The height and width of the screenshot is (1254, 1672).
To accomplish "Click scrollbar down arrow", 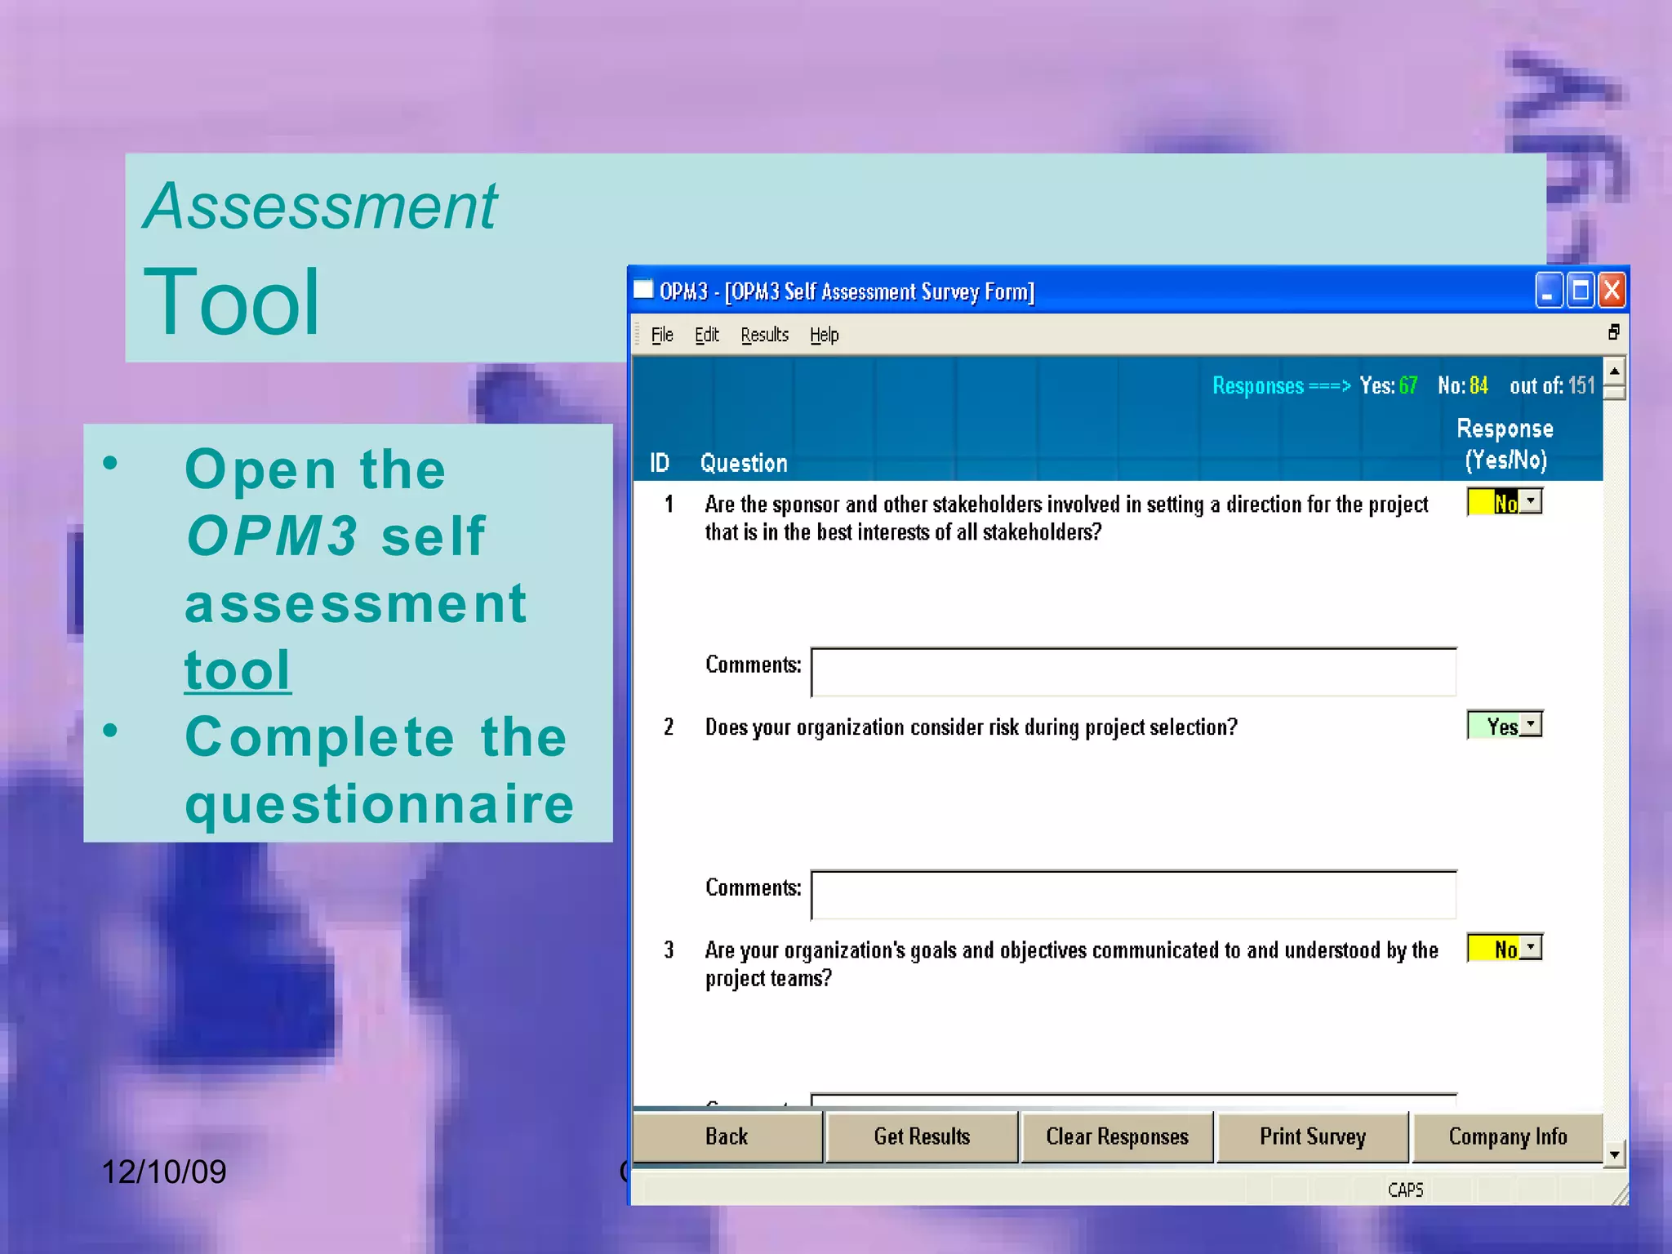I will 1614,1154.
